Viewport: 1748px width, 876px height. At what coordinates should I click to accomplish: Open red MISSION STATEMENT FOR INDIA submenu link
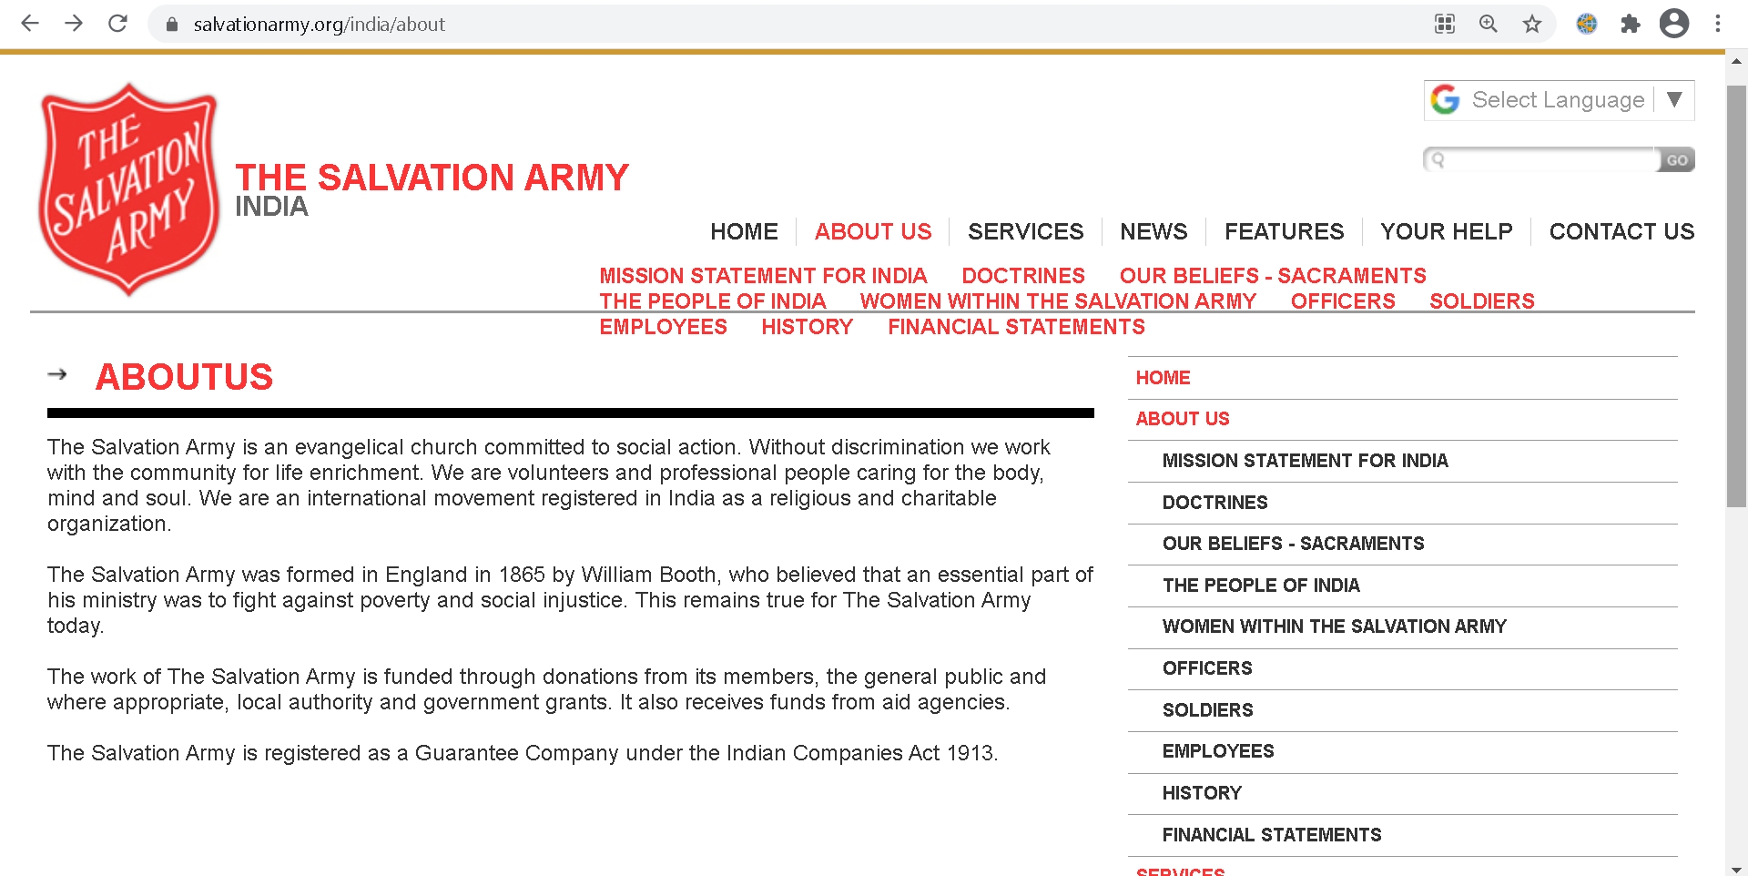click(x=763, y=276)
